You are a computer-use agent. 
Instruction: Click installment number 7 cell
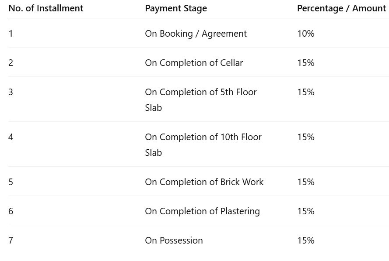[x=11, y=240]
